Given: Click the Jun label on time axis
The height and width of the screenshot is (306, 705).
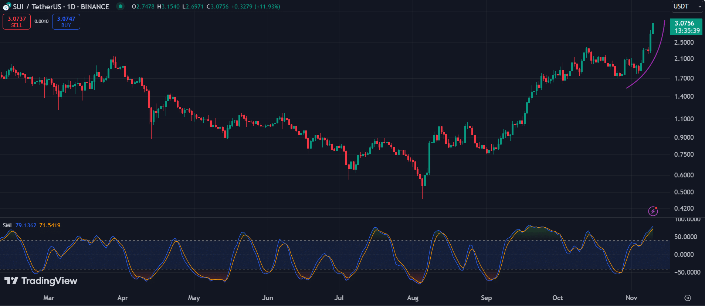Looking at the screenshot, I should pyautogui.click(x=268, y=298).
